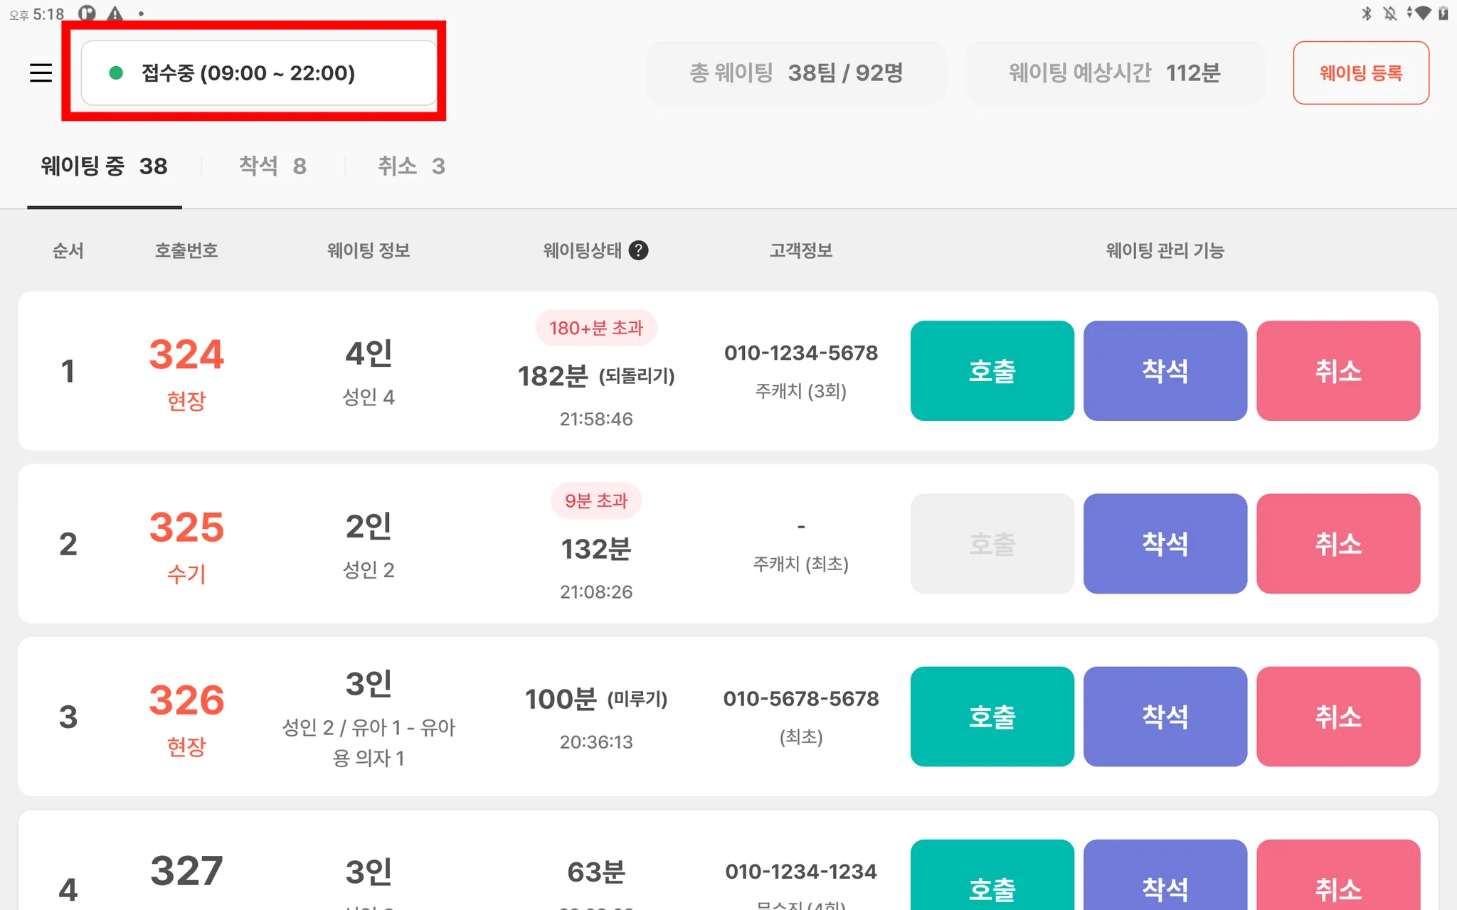1457x910 pixels.
Task: Switch to the 웨이팅 중 tab
Action: (104, 166)
